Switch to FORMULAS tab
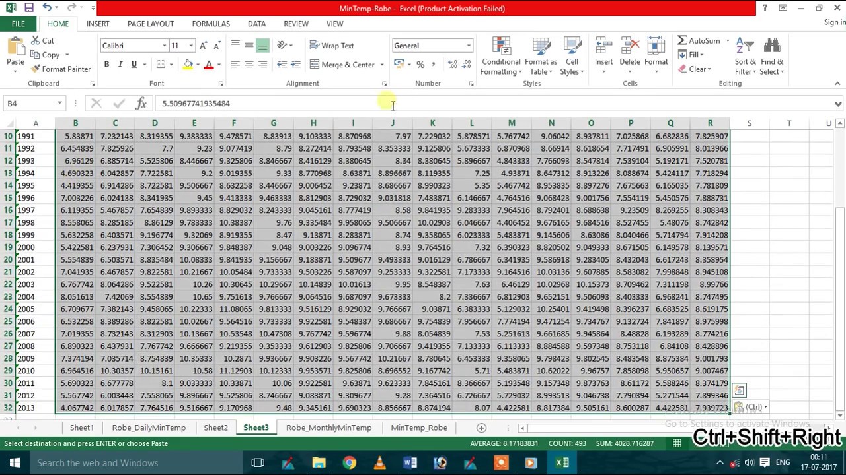Image resolution: width=846 pixels, height=475 pixels. [x=211, y=24]
